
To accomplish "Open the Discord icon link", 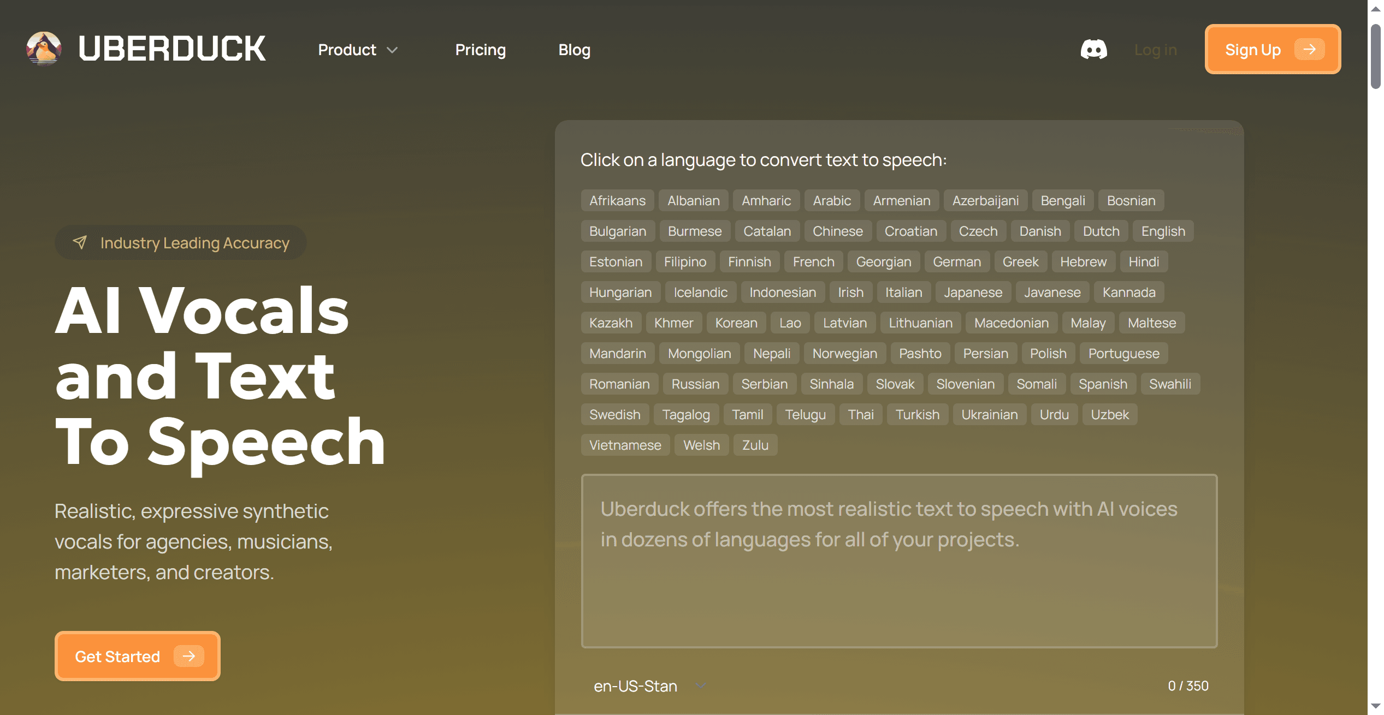I will [1093, 50].
